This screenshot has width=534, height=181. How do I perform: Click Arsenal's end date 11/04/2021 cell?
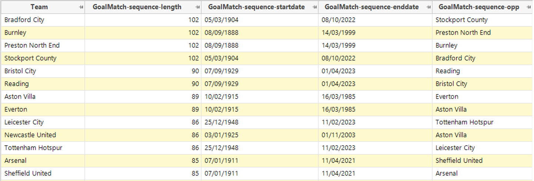pyautogui.click(x=338, y=161)
